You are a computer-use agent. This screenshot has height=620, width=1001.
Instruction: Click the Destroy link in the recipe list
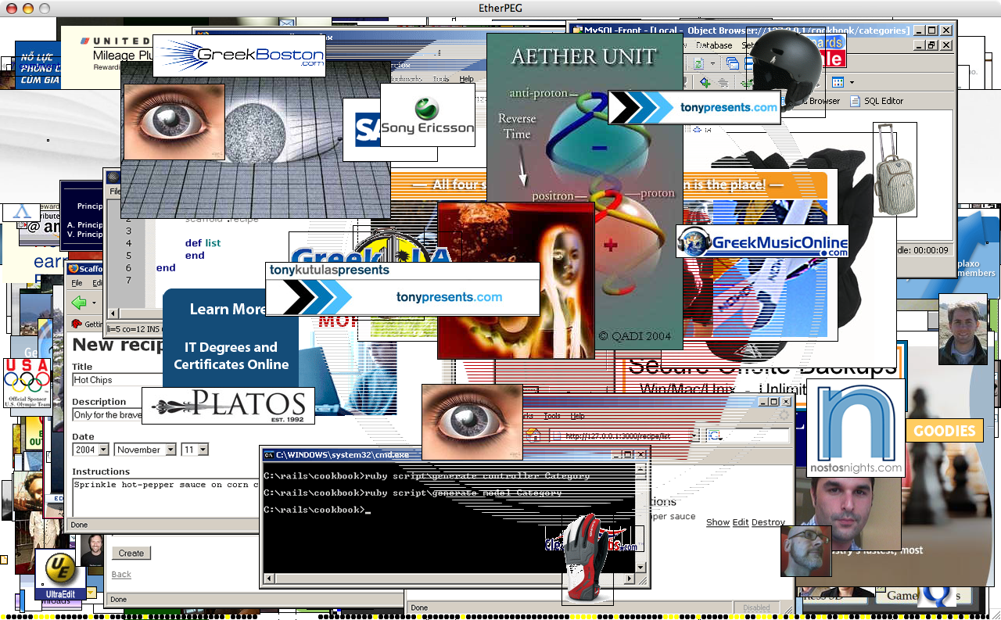tap(768, 522)
